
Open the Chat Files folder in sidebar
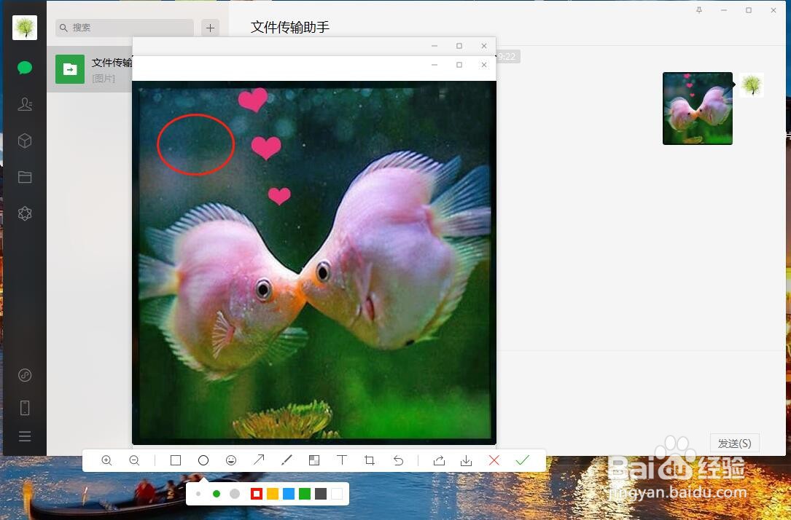click(x=25, y=177)
